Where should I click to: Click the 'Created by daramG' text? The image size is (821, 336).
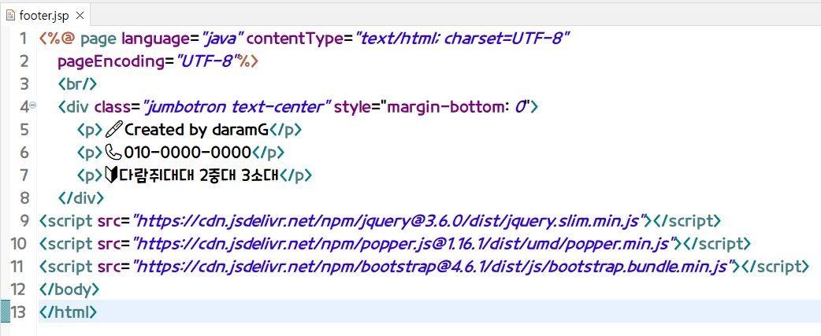(x=196, y=130)
